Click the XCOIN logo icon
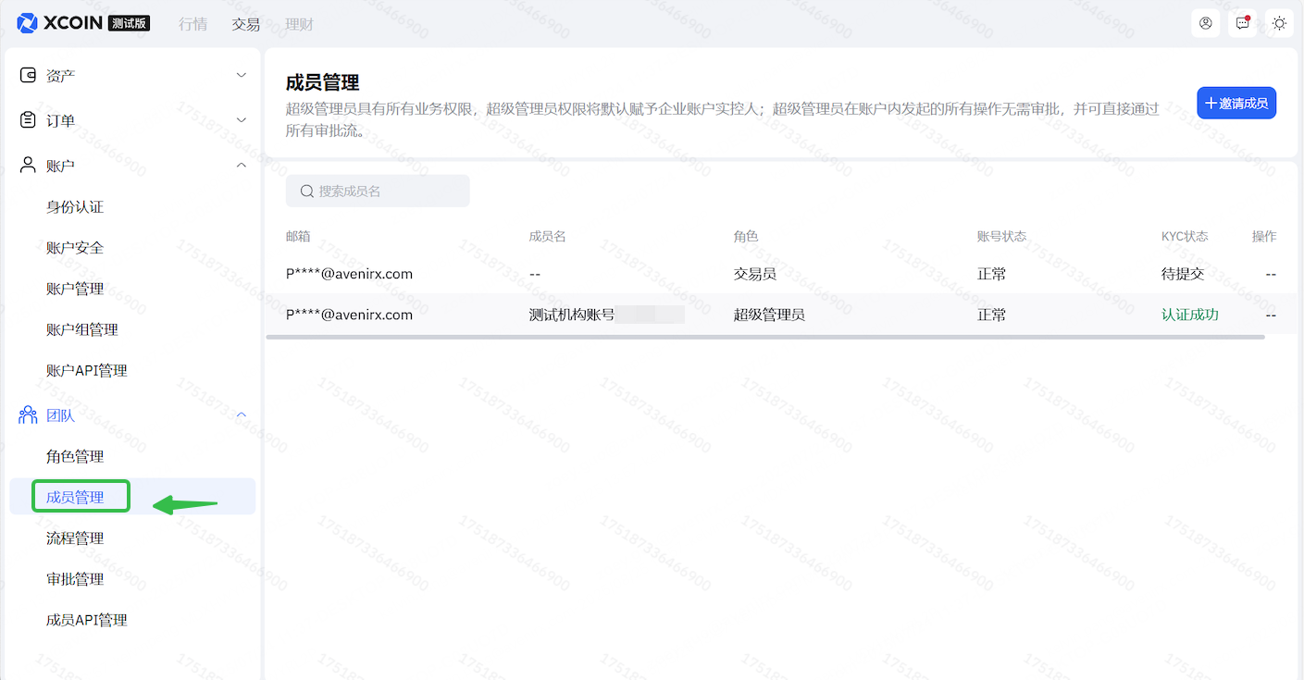Screen dimensions: 1304x680 [28, 23]
